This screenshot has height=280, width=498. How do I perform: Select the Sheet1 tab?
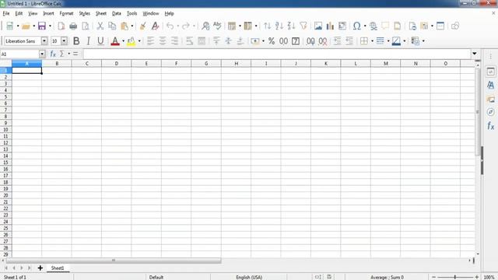(58, 268)
